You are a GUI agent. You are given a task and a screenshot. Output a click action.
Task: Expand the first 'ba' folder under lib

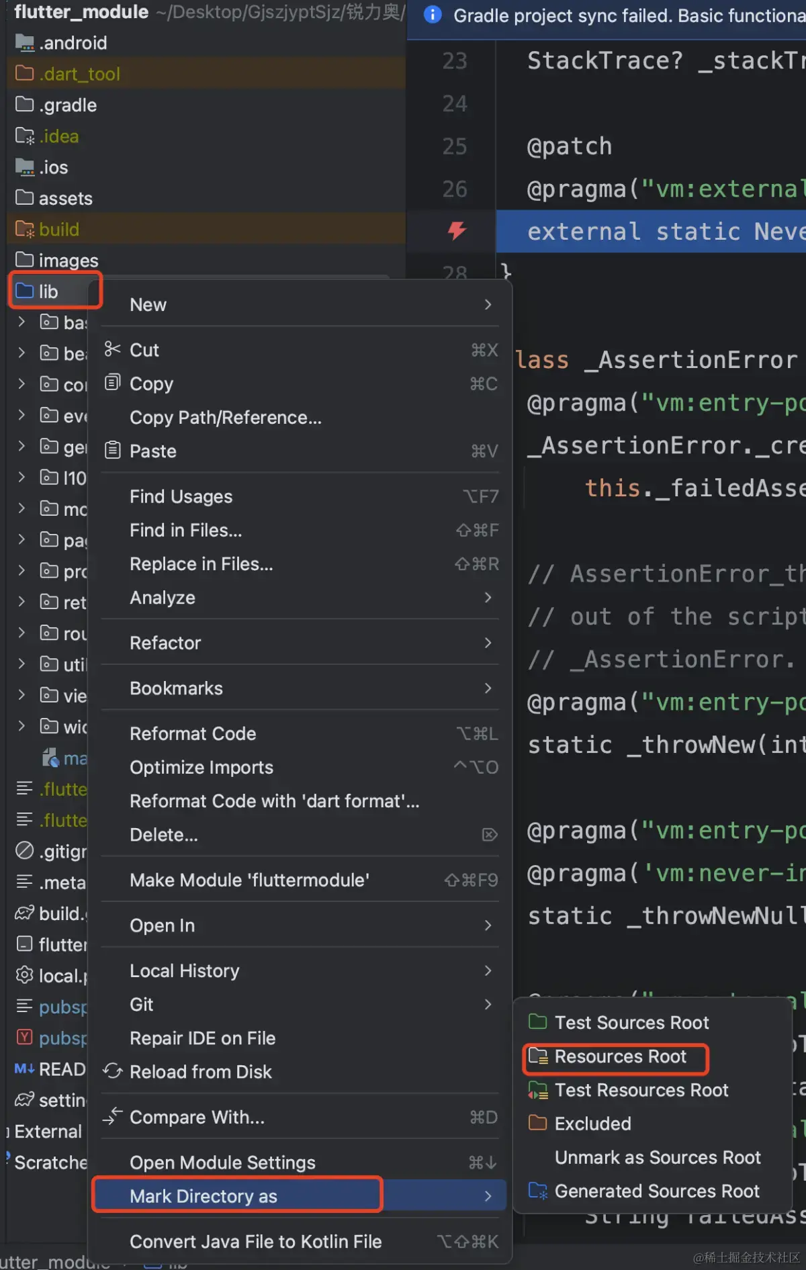tap(21, 322)
